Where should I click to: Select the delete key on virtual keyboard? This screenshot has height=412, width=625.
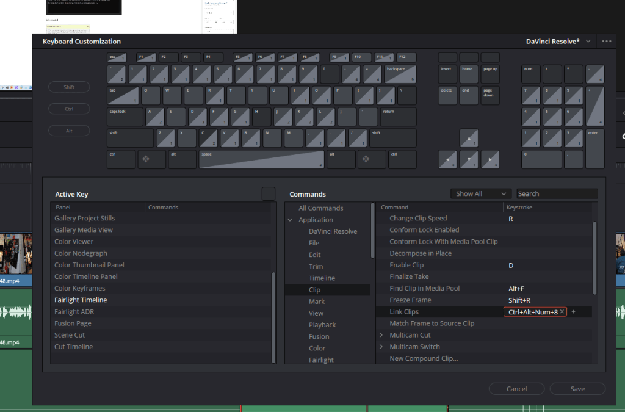coord(447,96)
